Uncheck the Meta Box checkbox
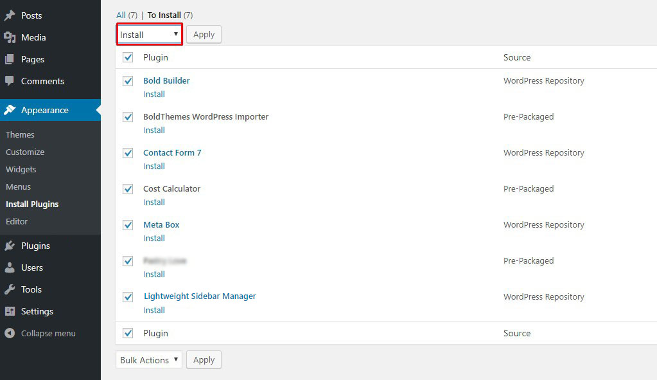657x380 pixels. [128, 225]
